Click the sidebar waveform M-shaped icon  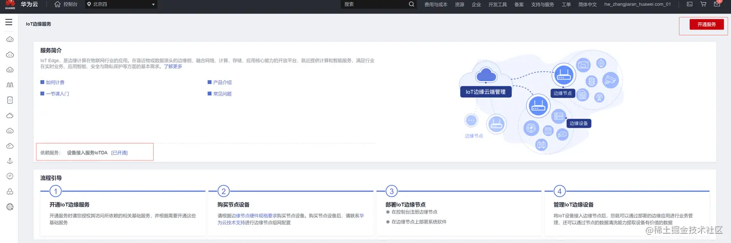(x=10, y=85)
